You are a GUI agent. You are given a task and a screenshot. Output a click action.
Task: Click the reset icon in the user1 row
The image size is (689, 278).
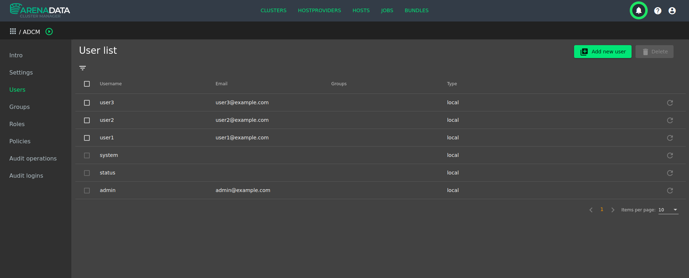point(670,138)
